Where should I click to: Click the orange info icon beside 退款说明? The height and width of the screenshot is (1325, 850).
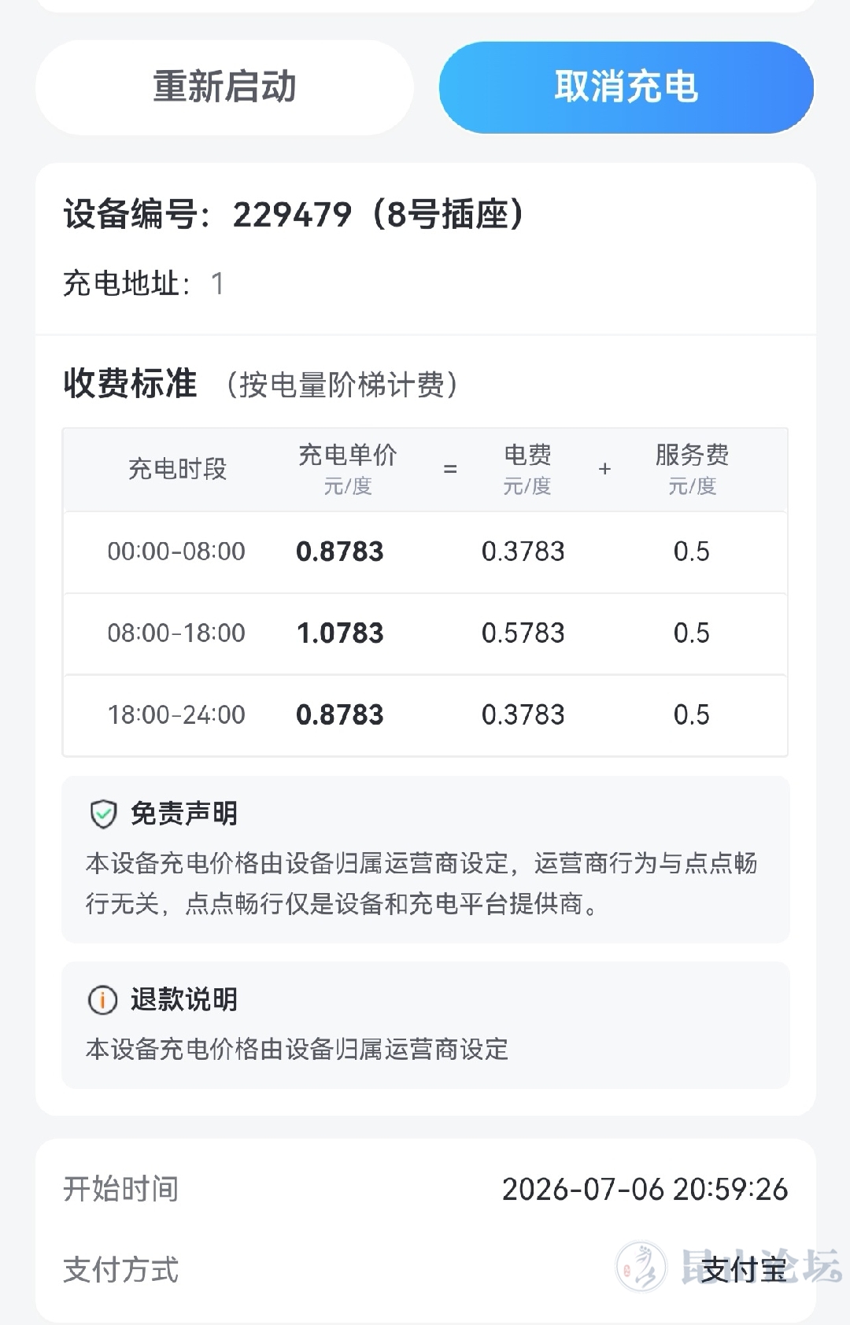click(102, 1000)
